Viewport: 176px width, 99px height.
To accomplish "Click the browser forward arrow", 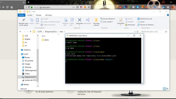I will tap(3, 7).
